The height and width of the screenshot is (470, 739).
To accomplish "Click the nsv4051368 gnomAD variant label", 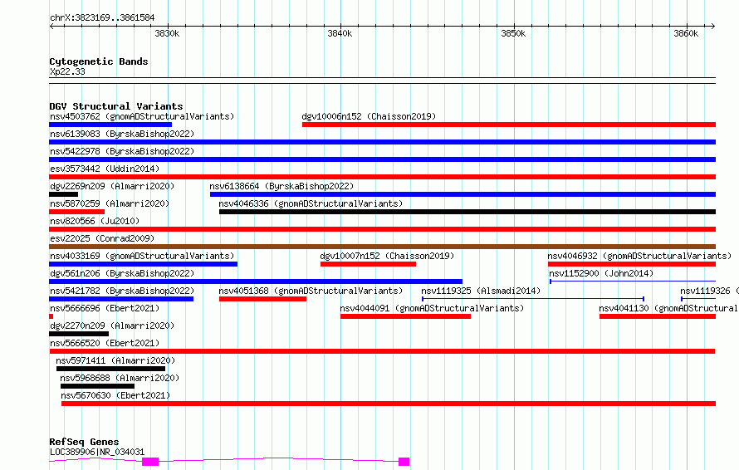I will click(311, 291).
